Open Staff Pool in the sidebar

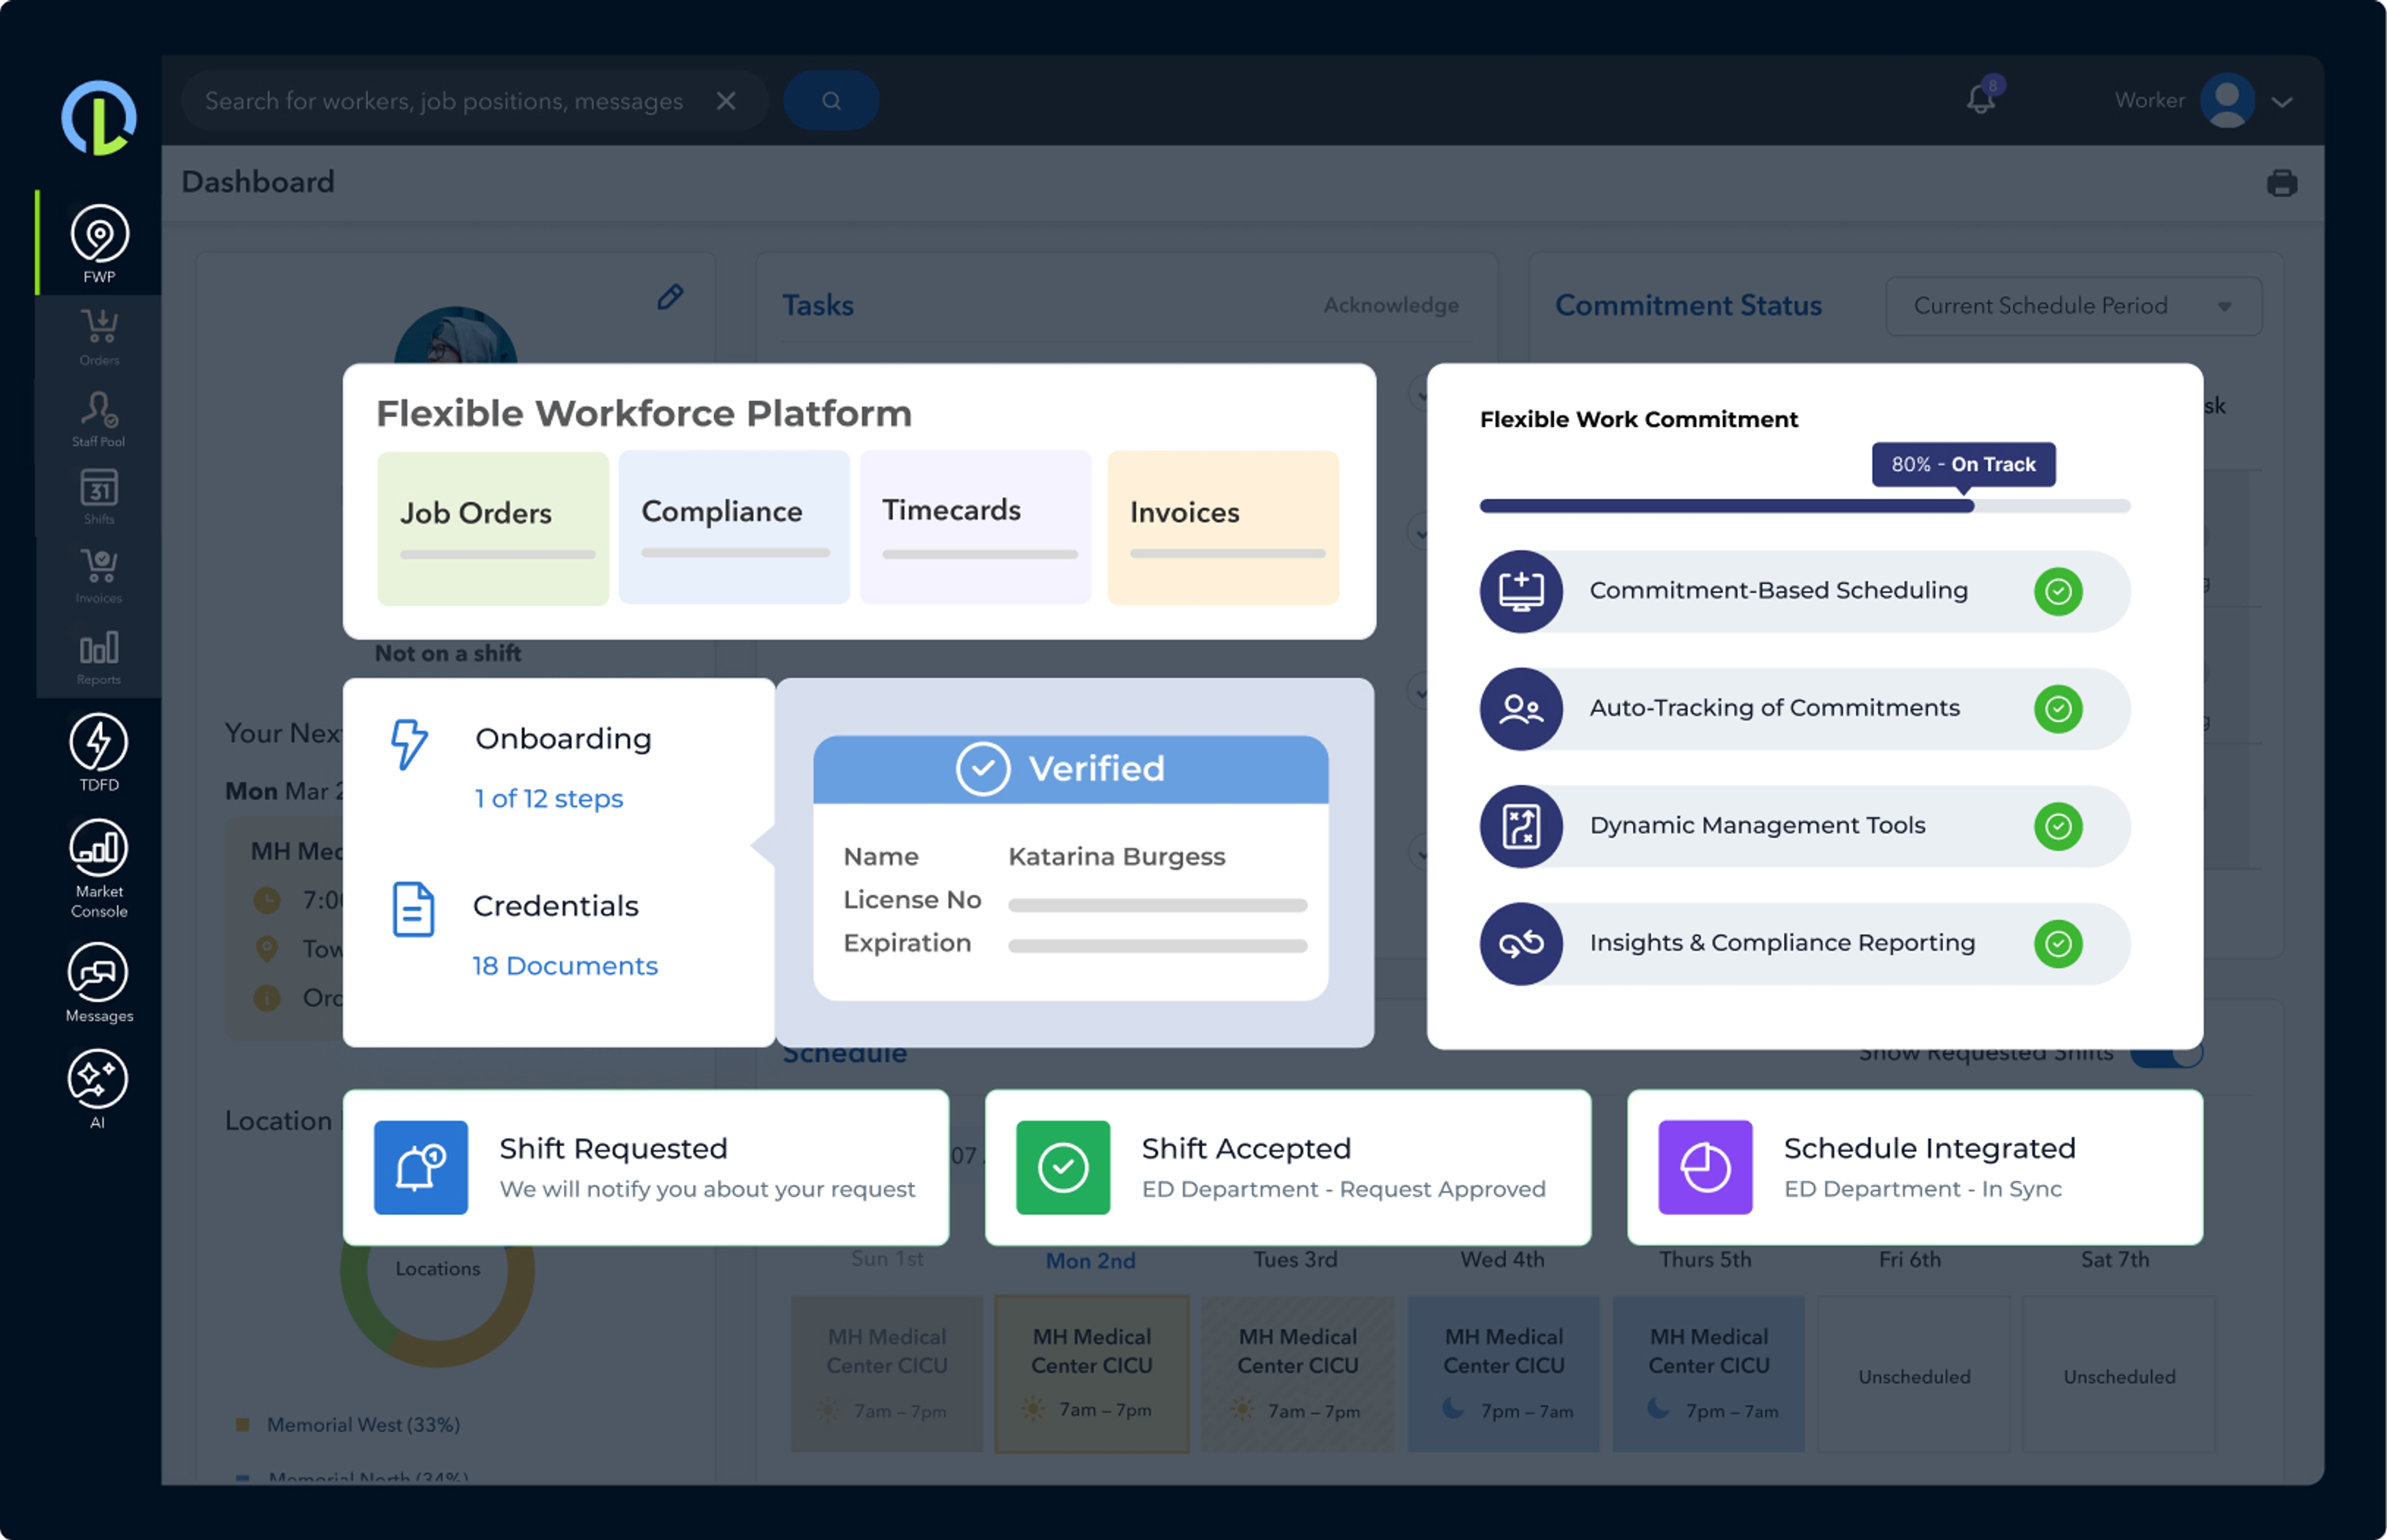(99, 418)
